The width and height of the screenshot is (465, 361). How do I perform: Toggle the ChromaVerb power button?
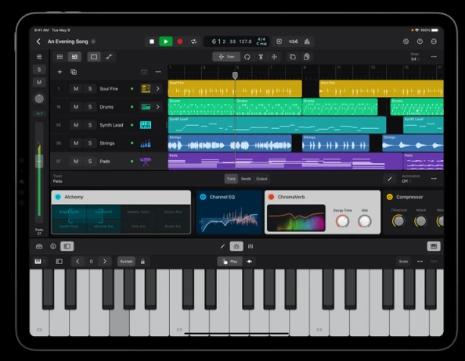(271, 197)
